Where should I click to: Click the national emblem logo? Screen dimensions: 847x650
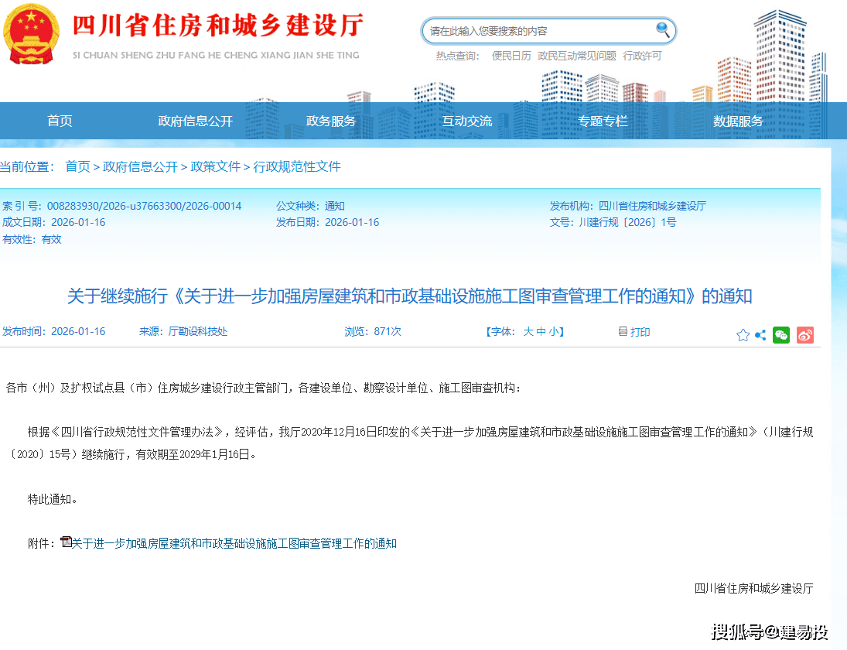click(31, 34)
